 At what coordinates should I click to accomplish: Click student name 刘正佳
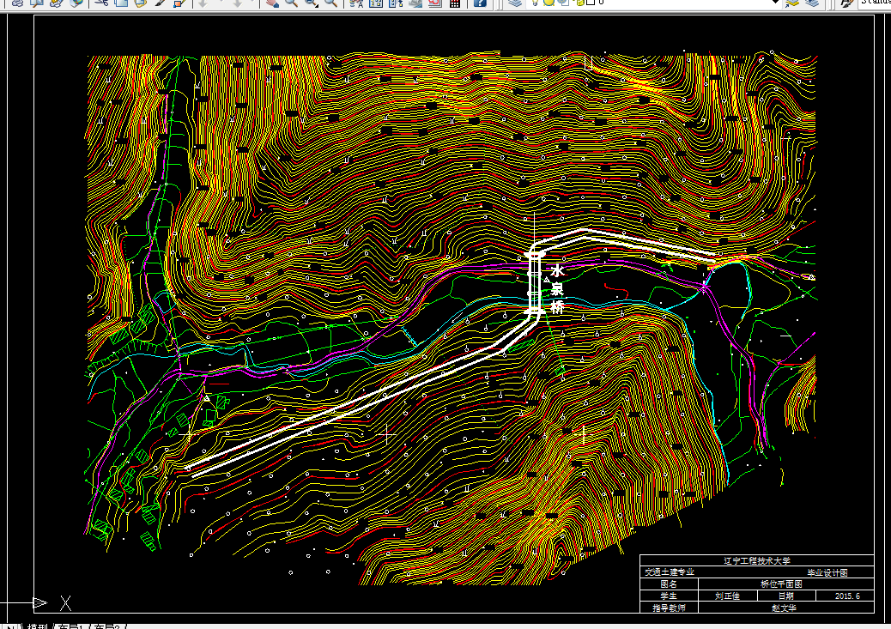[727, 596]
